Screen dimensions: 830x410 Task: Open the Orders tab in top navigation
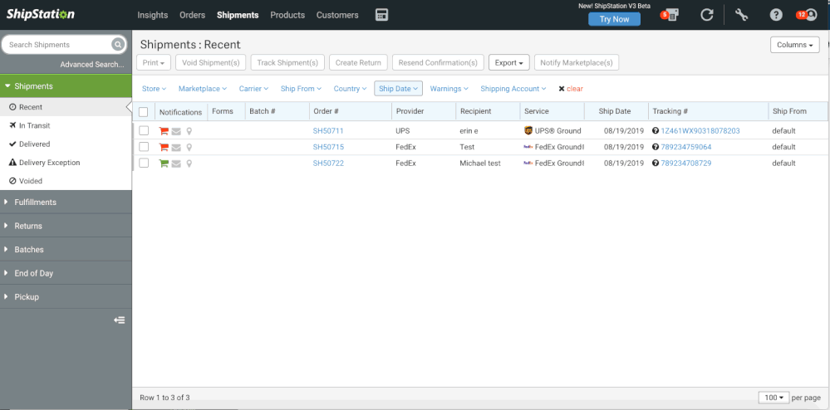click(x=192, y=15)
